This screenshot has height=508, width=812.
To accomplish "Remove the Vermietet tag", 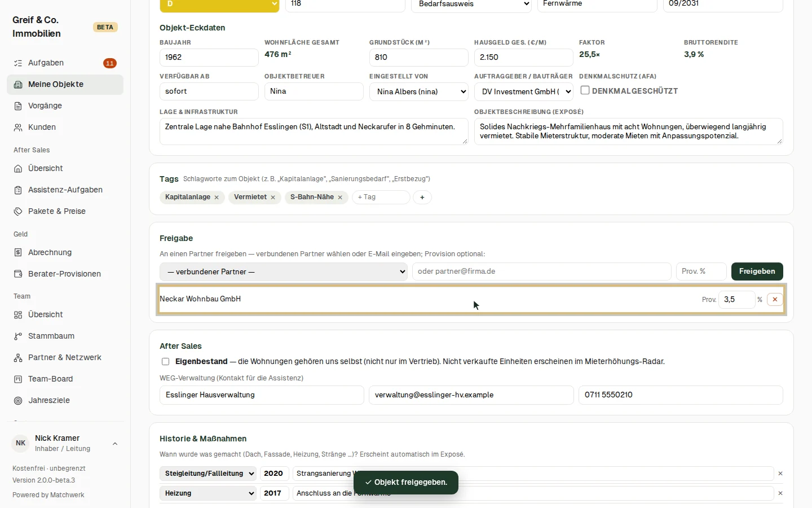I will point(273,198).
